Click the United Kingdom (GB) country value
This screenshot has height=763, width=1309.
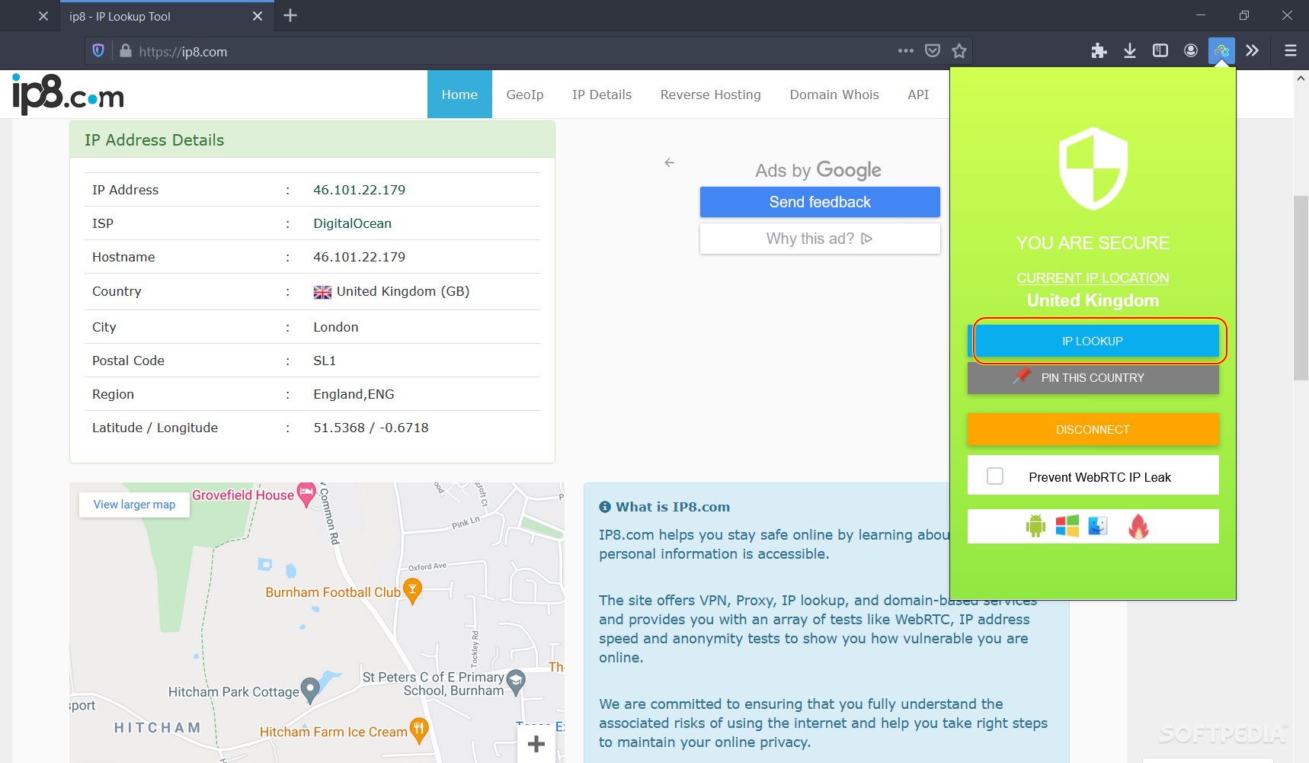point(403,291)
